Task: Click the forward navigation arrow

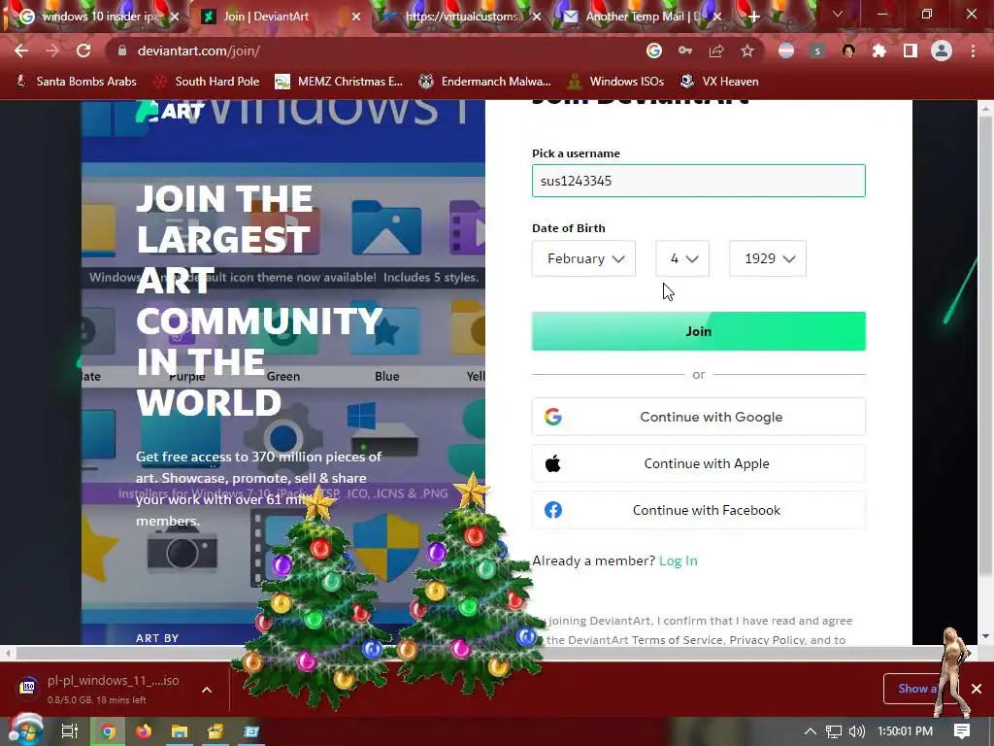Action: [x=52, y=51]
